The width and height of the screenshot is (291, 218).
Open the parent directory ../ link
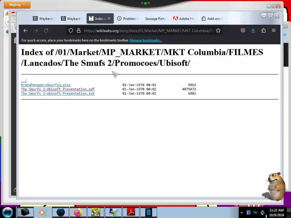pyautogui.click(x=24, y=81)
